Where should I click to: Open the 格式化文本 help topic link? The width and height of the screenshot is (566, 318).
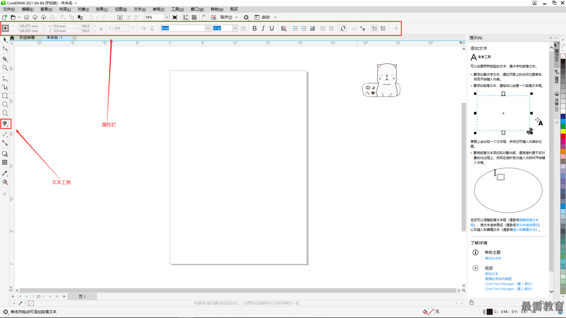493,258
